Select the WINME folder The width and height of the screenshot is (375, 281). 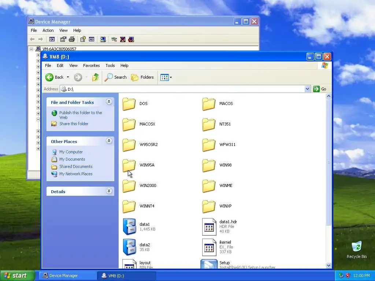[218, 186]
